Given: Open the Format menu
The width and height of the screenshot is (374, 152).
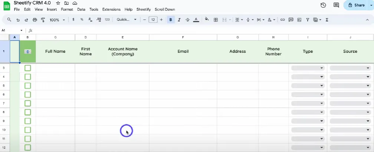Looking at the screenshot, I should (x=67, y=10).
